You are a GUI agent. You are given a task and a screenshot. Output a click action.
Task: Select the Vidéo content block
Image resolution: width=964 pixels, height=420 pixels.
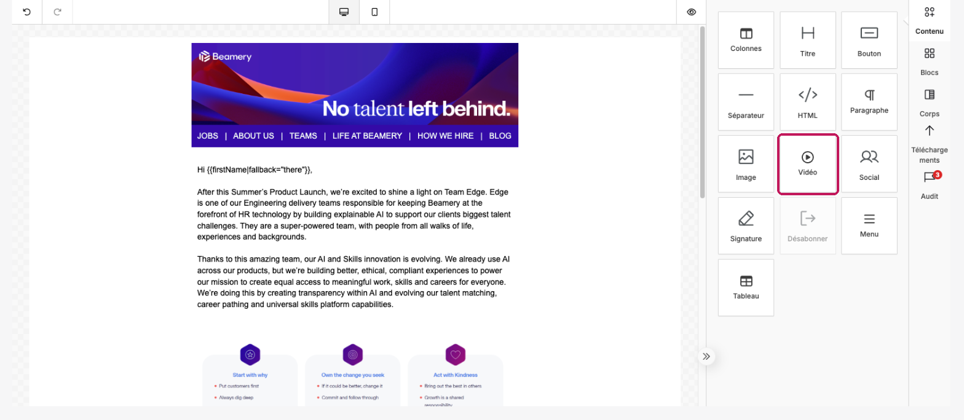tap(808, 164)
